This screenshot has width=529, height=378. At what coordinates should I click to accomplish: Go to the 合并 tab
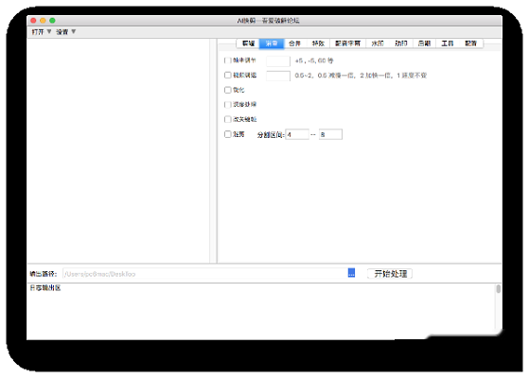tap(295, 43)
